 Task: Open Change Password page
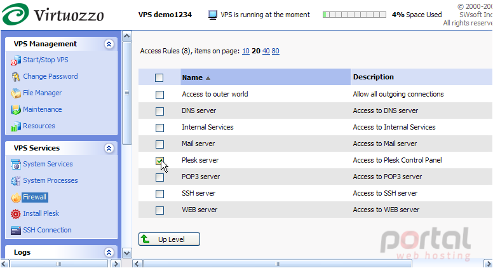pos(50,76)
